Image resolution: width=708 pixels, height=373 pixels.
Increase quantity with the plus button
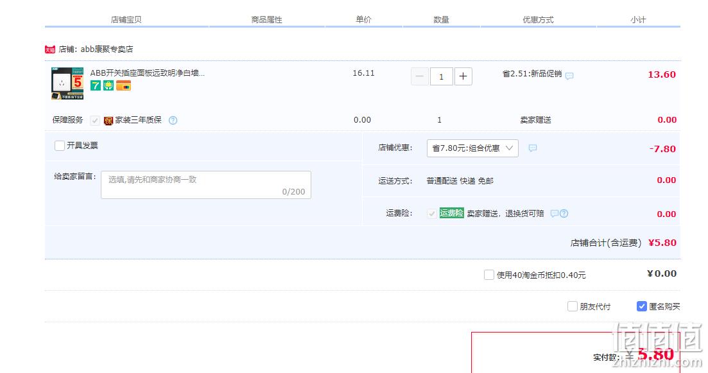point(463,77)
